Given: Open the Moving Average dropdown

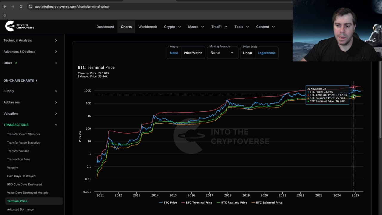Looking at the screenshot, I should [222, 53].
